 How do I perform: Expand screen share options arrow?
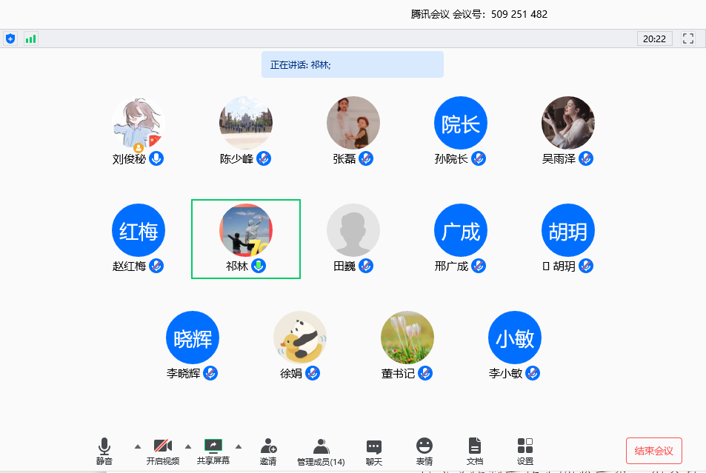point(239,446)
